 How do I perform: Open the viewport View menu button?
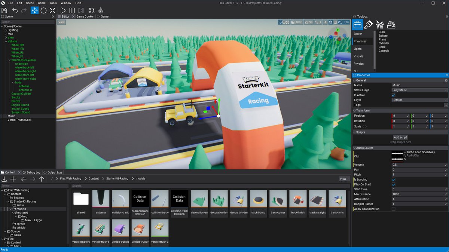61,22
